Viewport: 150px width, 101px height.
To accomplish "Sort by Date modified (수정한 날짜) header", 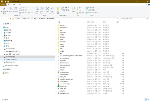I will point(94,22).
